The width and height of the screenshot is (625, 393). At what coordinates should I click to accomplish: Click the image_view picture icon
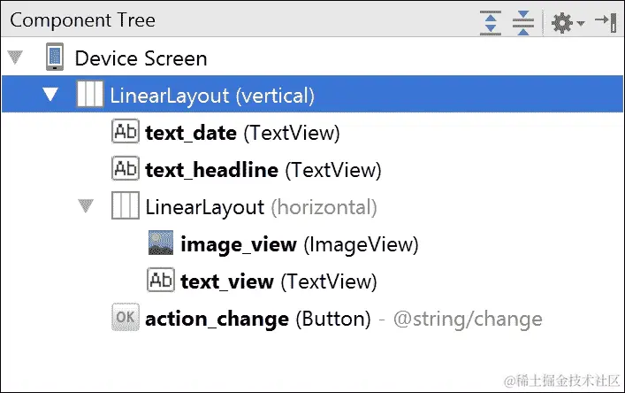(161, 244)
